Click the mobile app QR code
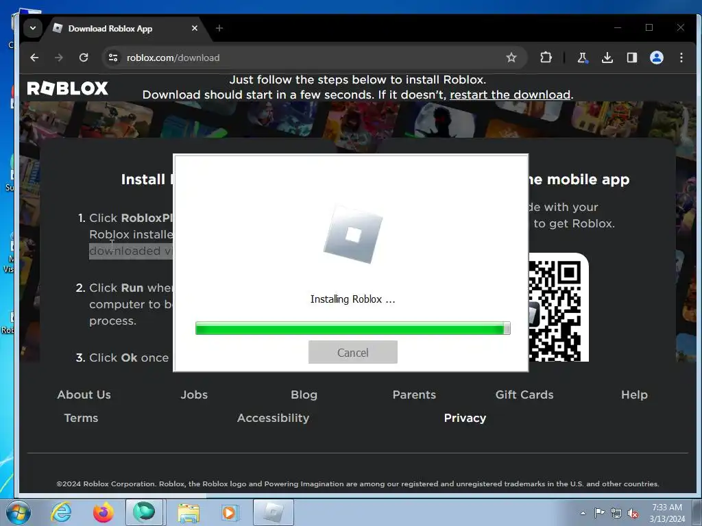Screen dimensions: 702x526 (558, 309)
